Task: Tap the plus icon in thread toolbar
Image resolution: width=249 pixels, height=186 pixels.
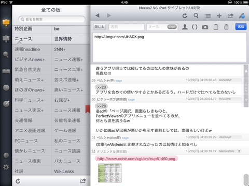Action: pos(219,16)
